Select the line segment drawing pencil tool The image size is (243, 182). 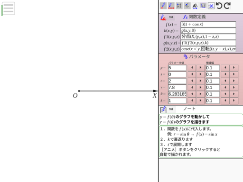click(171, 6)
